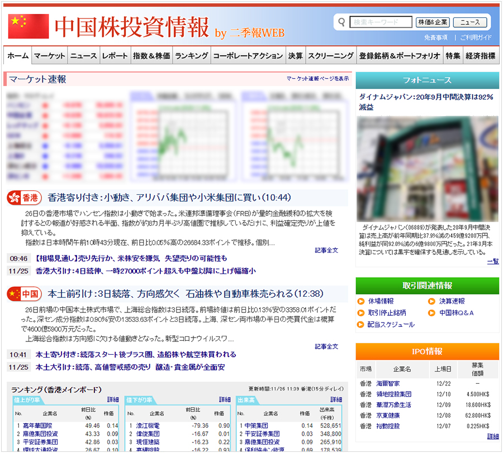
Task: Click the orange arrow icon next to 決算速報
Action: point(431,301)
